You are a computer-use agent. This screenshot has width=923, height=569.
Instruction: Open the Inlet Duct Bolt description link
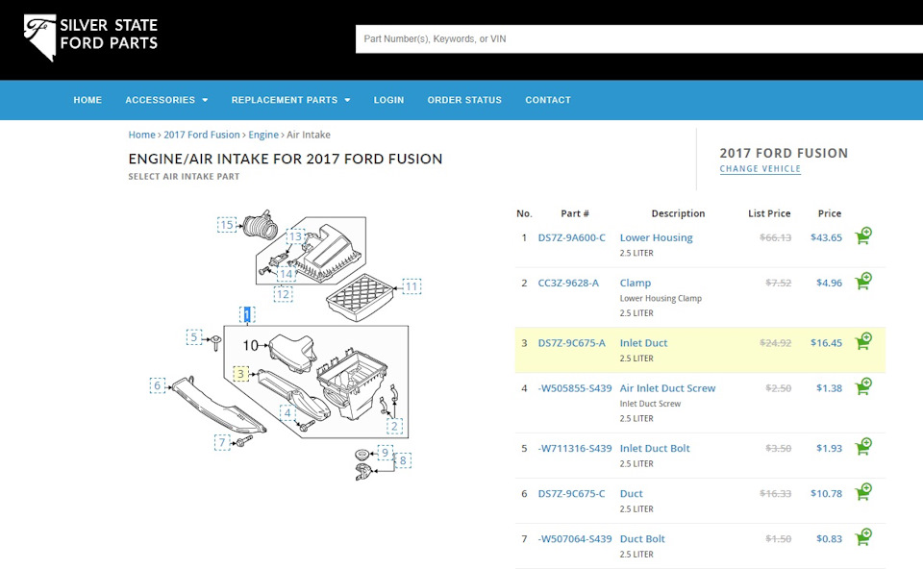tap(655, 448)
